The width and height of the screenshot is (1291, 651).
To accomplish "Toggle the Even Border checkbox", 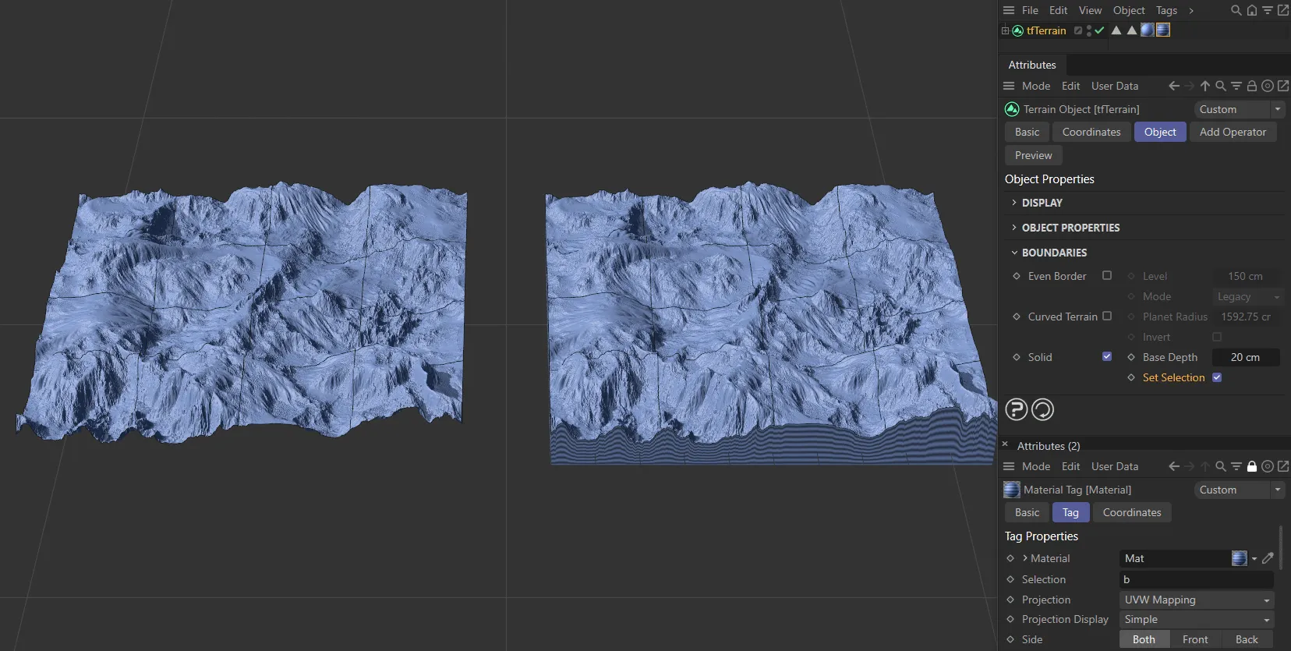I will 1107,275.
